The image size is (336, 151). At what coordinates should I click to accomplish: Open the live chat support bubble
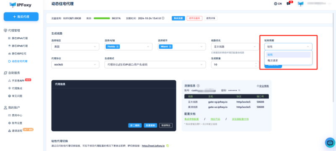click(330, 143)
